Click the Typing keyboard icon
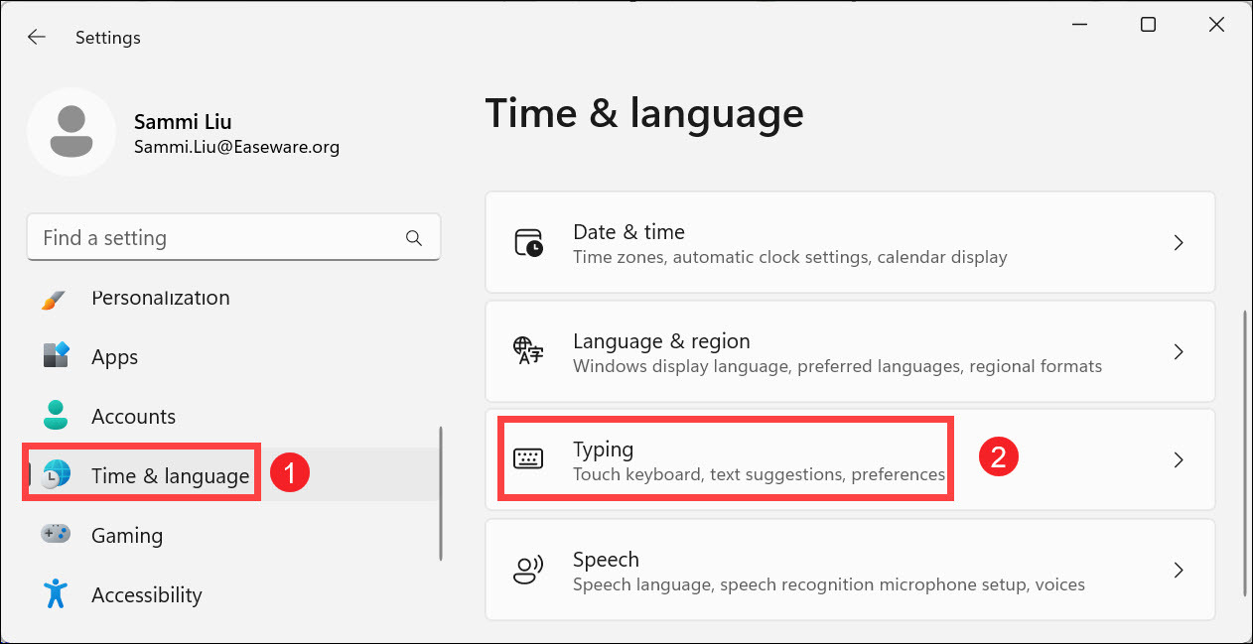Screen dimensions: 1253x644 (528, 459)
